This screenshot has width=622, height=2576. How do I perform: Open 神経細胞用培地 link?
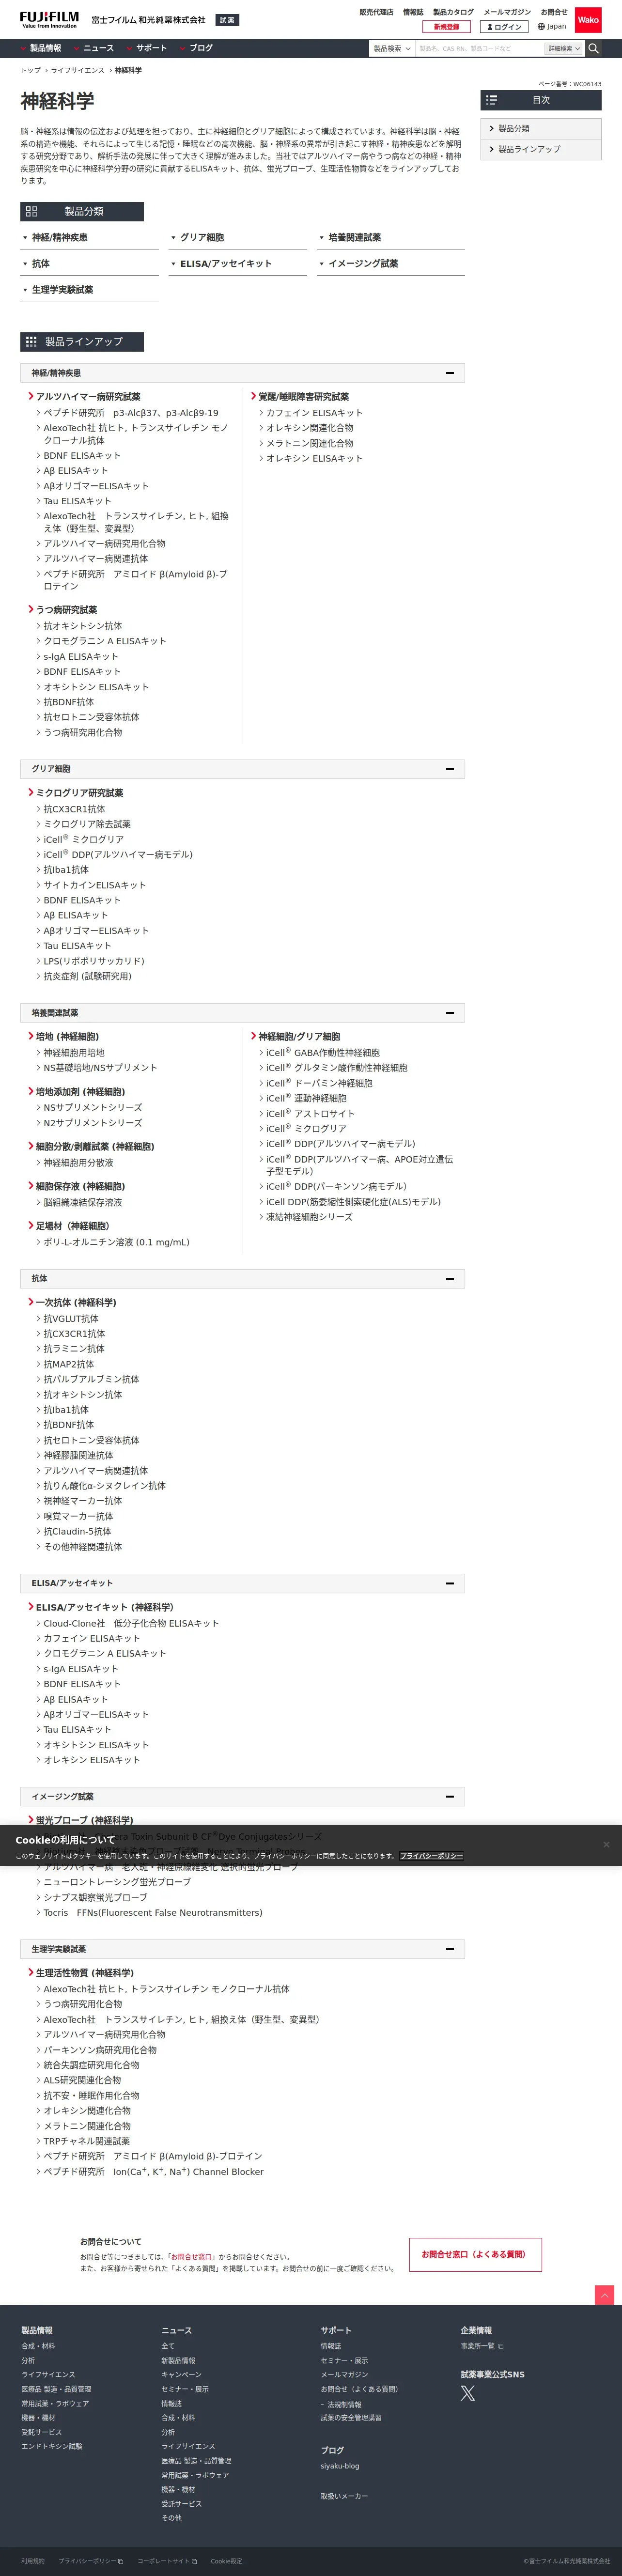[x=74, y=1052]
